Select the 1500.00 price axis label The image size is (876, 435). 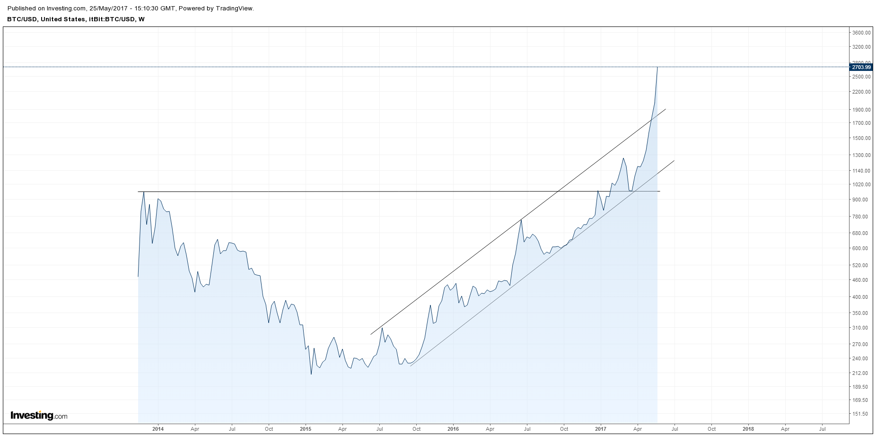[861, 138]
